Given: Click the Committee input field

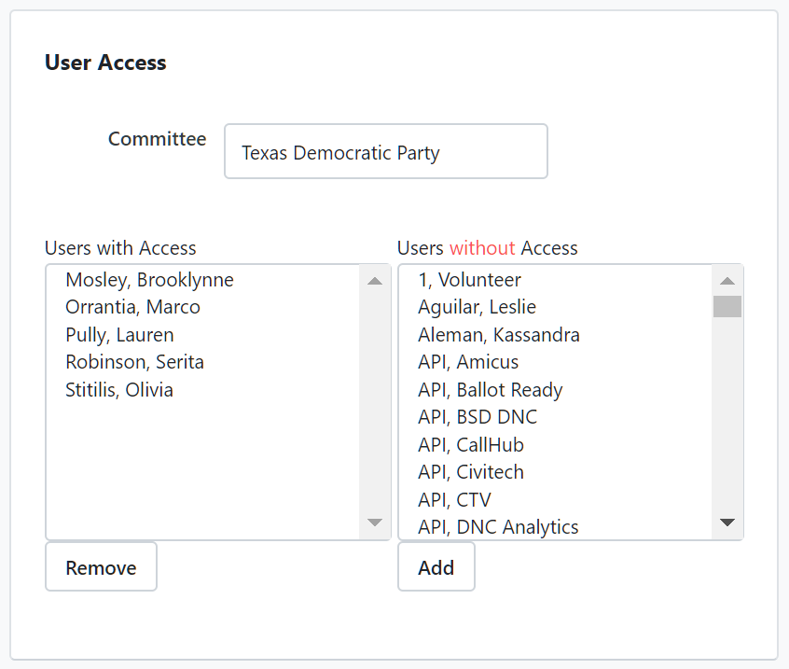Looking at the screenshot, I should [x=385, y=152].
